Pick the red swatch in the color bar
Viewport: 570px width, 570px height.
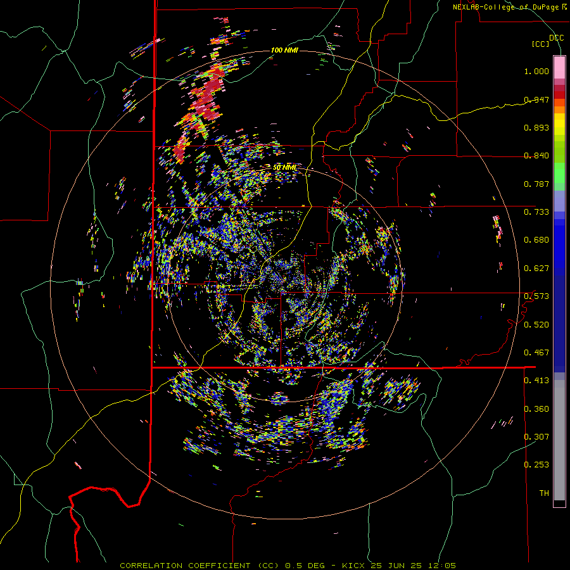pyautogui.click(x=559, y=95)
